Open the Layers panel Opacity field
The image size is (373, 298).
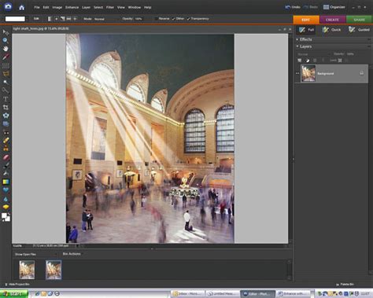pos(352,54)
